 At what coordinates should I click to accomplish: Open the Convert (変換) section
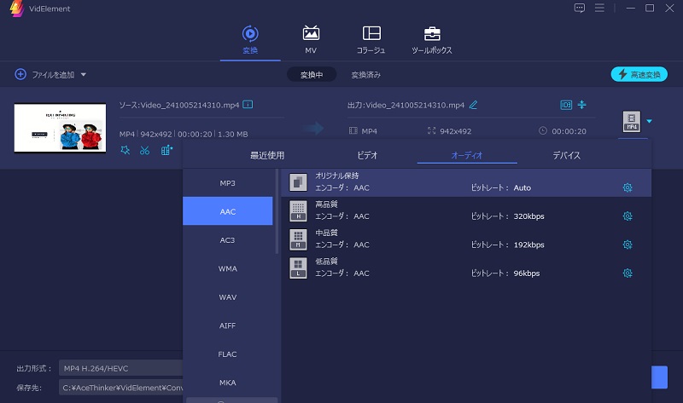250,40
